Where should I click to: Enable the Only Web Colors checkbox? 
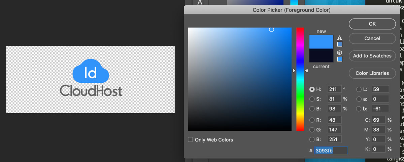click(x=191, y=139)
